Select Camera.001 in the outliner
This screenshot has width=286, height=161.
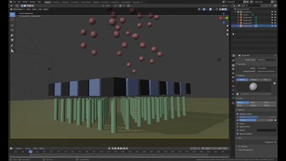click(x=247, y=17)
